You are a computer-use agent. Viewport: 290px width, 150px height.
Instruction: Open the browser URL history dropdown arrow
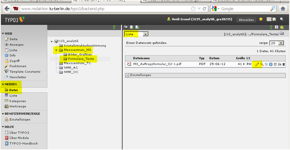tap(199, 9)
